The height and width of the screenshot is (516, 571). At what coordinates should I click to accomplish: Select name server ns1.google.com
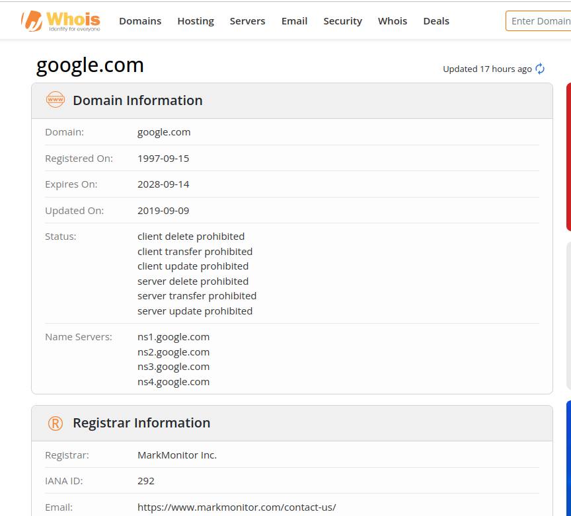(x=173, y=337)
